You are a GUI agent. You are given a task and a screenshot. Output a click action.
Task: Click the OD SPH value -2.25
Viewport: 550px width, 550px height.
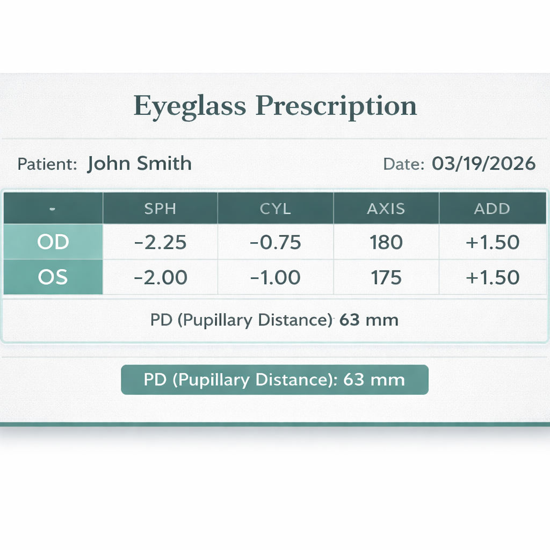[x=160, y=243]
